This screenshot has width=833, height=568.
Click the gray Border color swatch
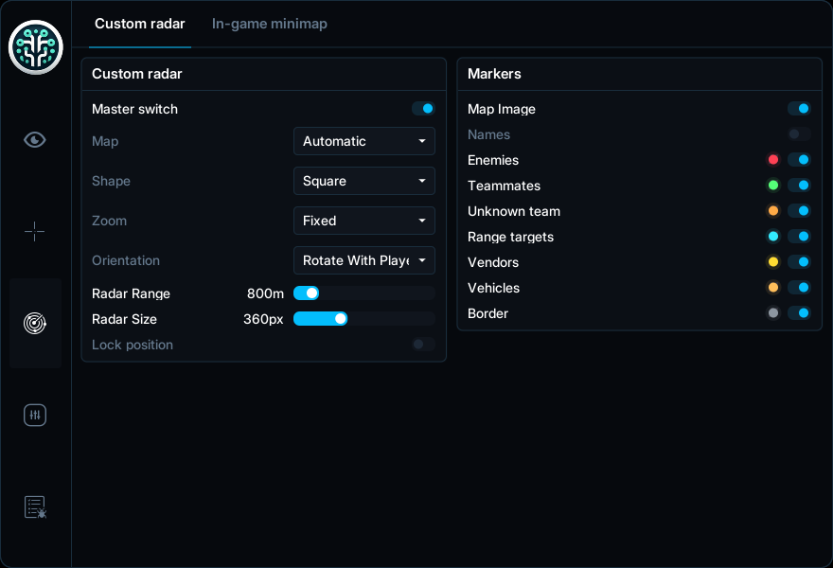[x=773, y=313]
